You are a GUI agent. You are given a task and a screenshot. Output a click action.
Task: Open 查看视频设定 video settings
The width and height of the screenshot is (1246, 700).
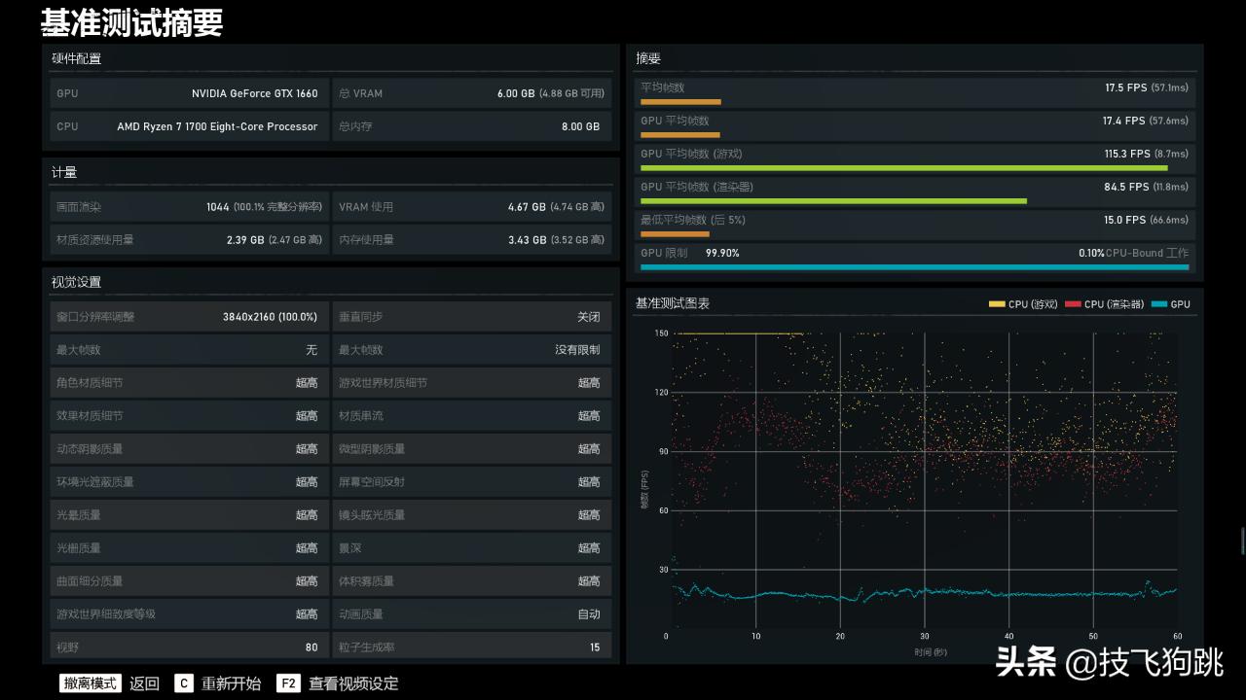click(x=353, y=683)
